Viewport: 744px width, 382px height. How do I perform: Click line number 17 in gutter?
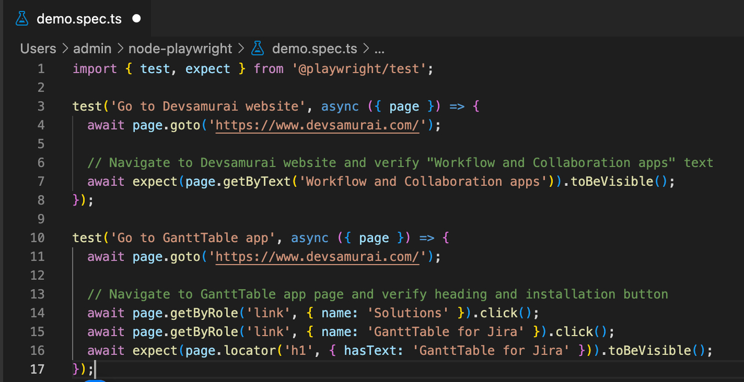37,369
